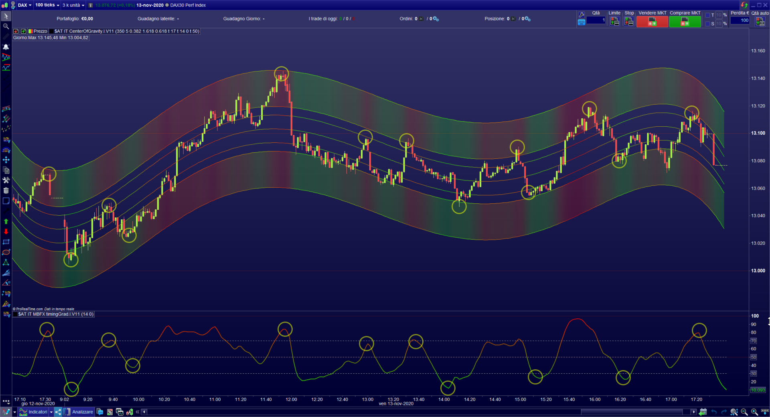Click the crossed tools settings icon in sidebar
Image resolution: width=770 pixels, height=417 pixels.
click(x=6, y=180)
